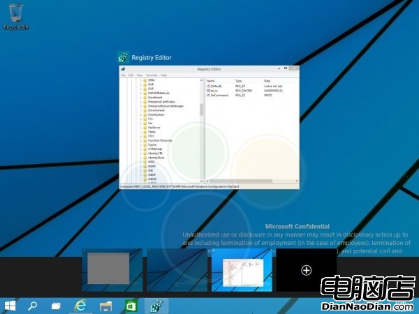The width and height of the screenshot is (419, 314).
Task: Click the string icon of (Default) value
Action: point(208,86)
